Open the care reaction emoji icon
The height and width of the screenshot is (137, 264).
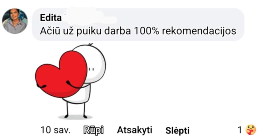click(x=251, y=130)
